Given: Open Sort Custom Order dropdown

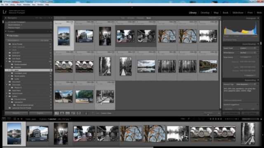Looking at the screenshot, I should click(x=107, y=113).
